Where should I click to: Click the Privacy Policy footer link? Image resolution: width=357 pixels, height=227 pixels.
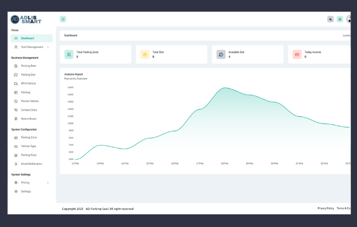coord(326,208)
